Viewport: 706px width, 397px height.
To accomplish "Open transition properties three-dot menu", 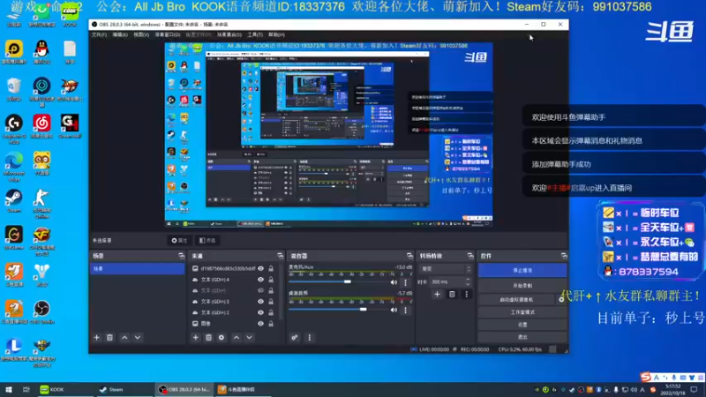I will [x=467, y=295].
